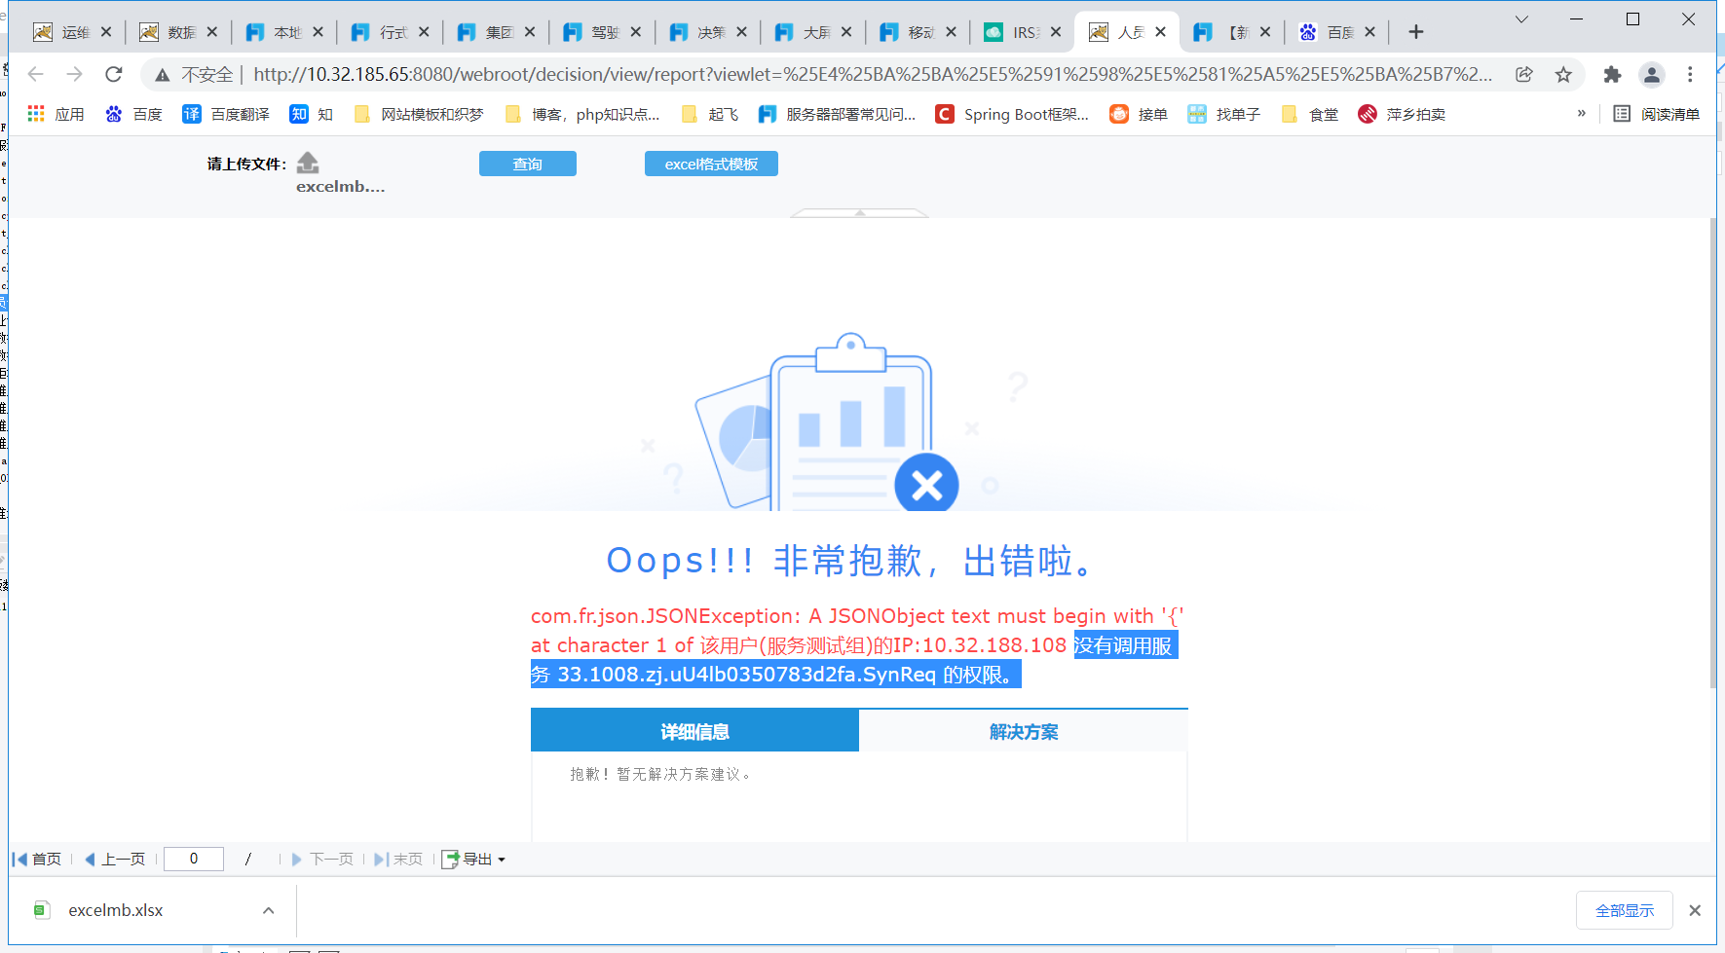Open the 萍乡拍卖 bookmark
Image resolution: width=1725 pixels, height=953 pixels.
click(1402, 114)
